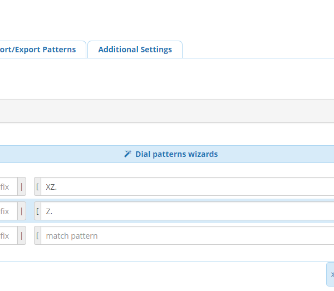The width and height of the screenshot is (334, 291).
Task: Open the Import/Export Patterns tab
Action: pos(40,50)
